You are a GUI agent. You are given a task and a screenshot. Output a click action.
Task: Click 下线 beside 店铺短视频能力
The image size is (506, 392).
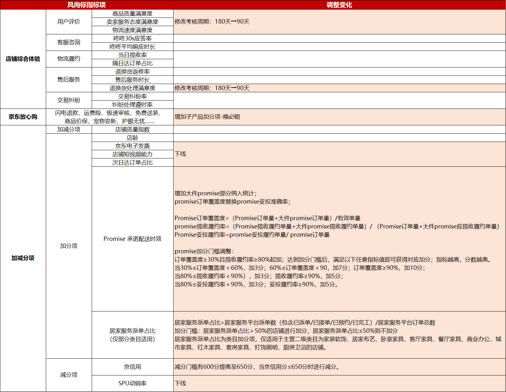(x=339, y=154)
